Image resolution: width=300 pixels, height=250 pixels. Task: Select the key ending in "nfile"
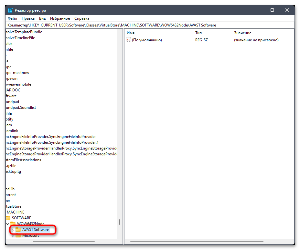click(x=9, y=49)
